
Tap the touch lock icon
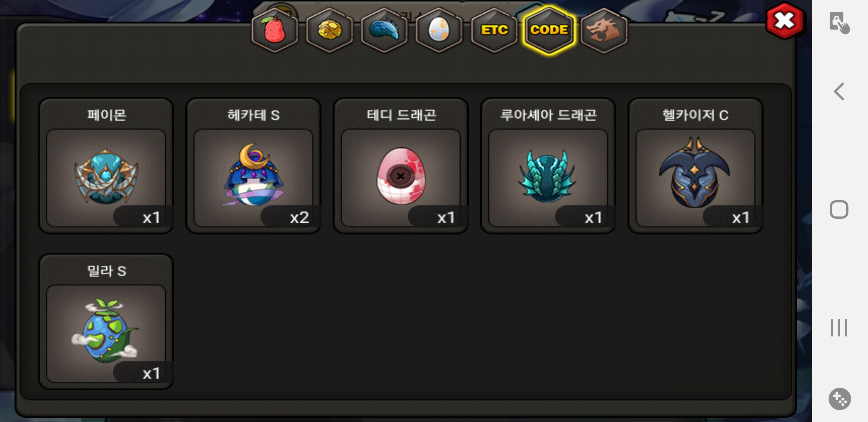(839, 22)
